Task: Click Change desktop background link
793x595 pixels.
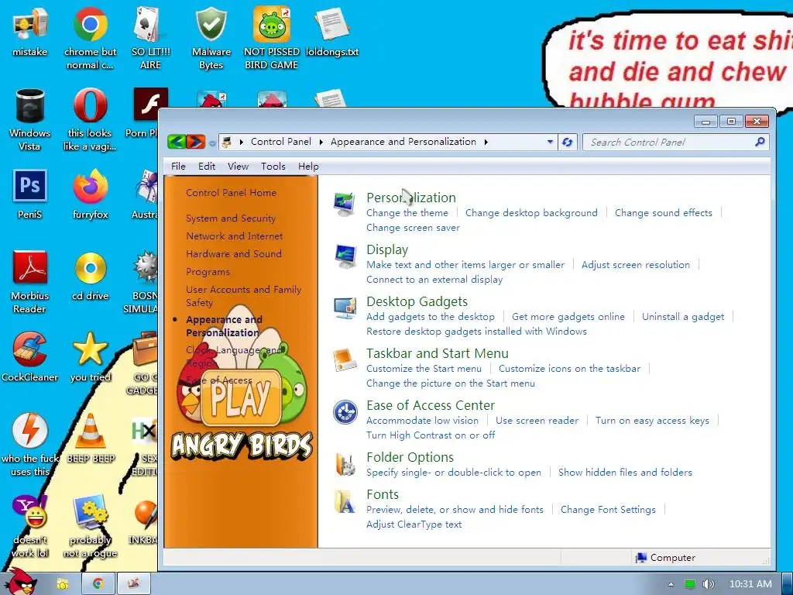Action: tap(531, 213)
